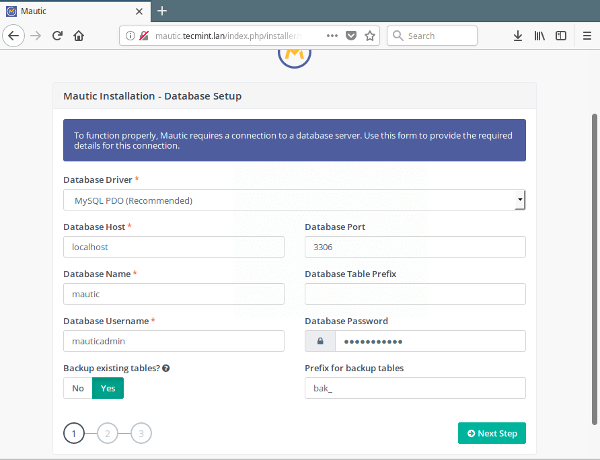Screen dimensions: 600x460
Task: Save the page to Pocket
Action: pyautogui.click(x=351, y=36)
